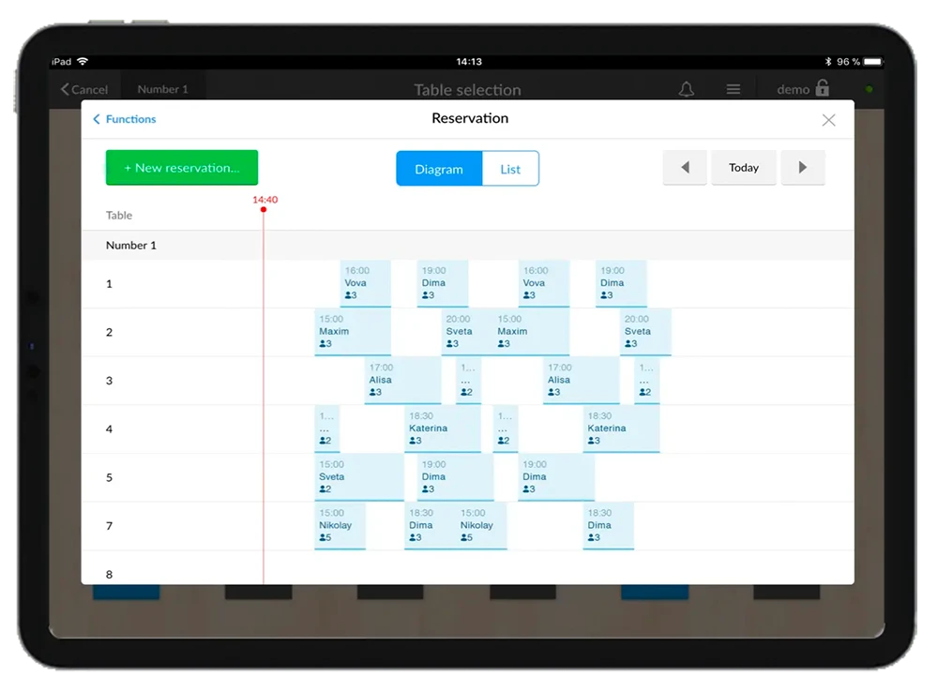Switch to the List view

[x=510, y=169]
